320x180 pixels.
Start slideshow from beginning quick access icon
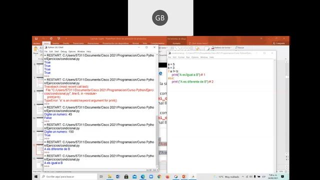(x=58, y=38)
